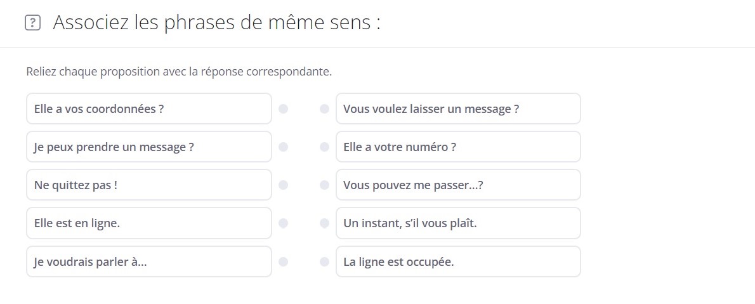Click connector dot beside 'Je voudrais parler à...'
The width and height of the screenshot is (755, 304).
[x=284, y=261]
